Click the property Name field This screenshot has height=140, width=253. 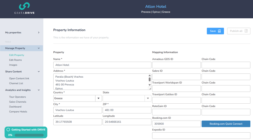coord(102,65)
